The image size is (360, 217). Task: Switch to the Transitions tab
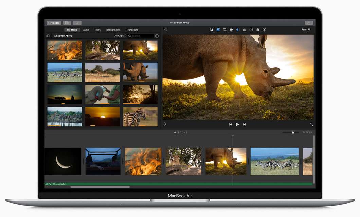click(x=132, y=29)
